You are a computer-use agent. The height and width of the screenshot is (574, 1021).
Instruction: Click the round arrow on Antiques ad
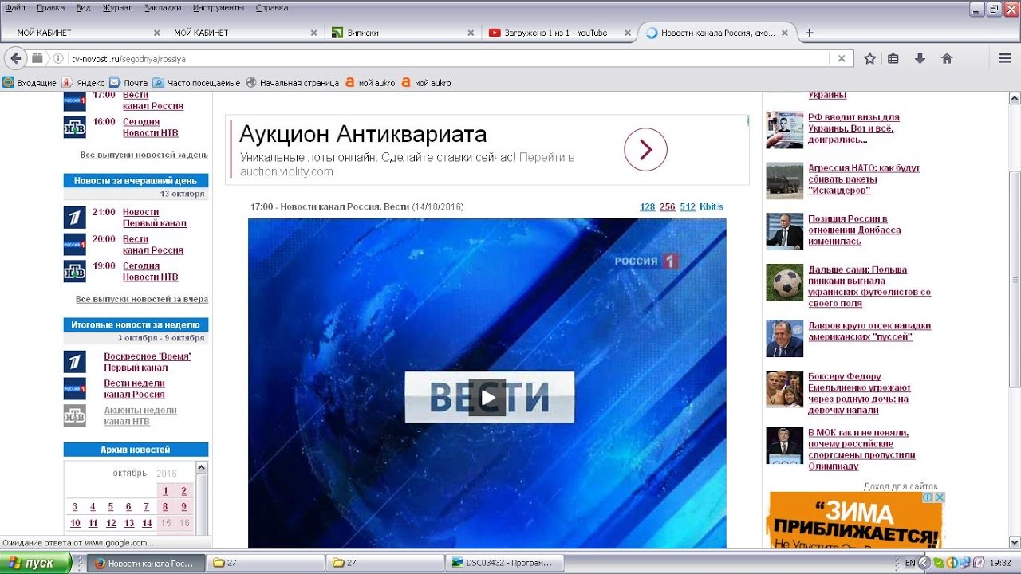[x=645, y=149]
